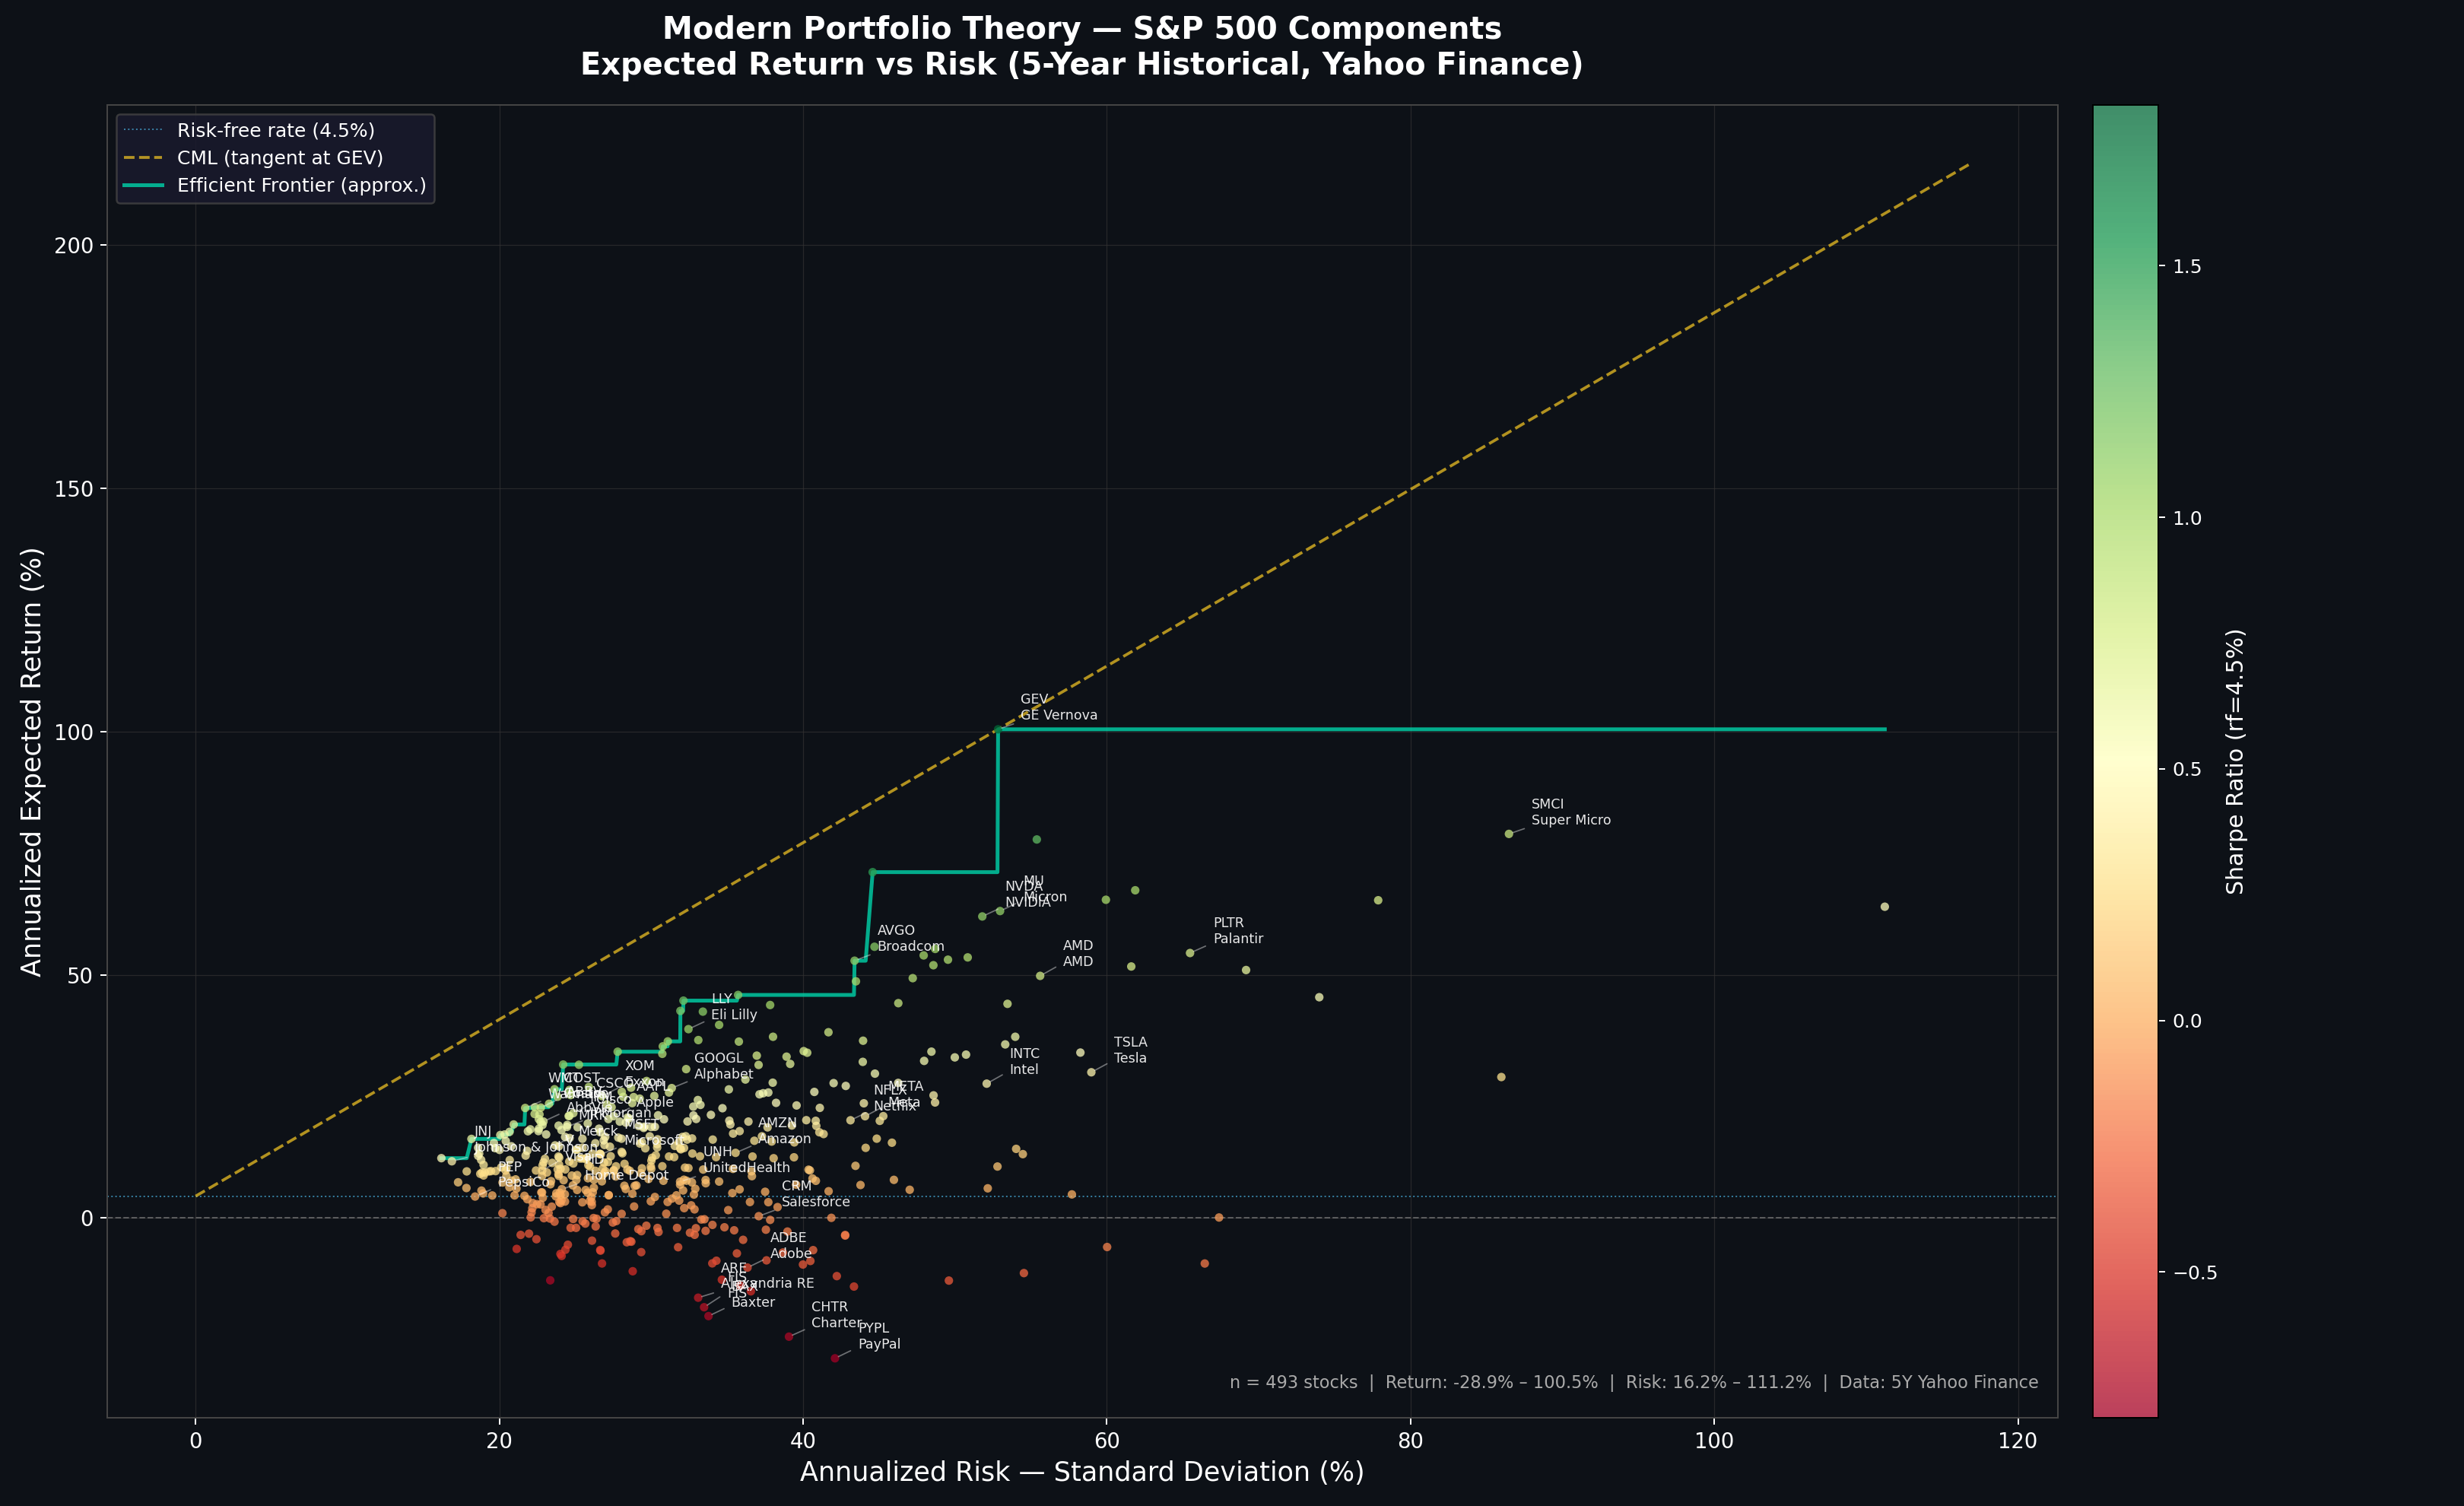Click the x-axis tick label '20'

pyautogui.click(x=499, y=1441)
